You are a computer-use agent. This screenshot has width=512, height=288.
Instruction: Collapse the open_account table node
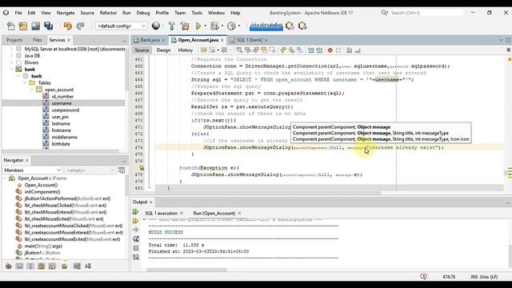pos(32,90)
